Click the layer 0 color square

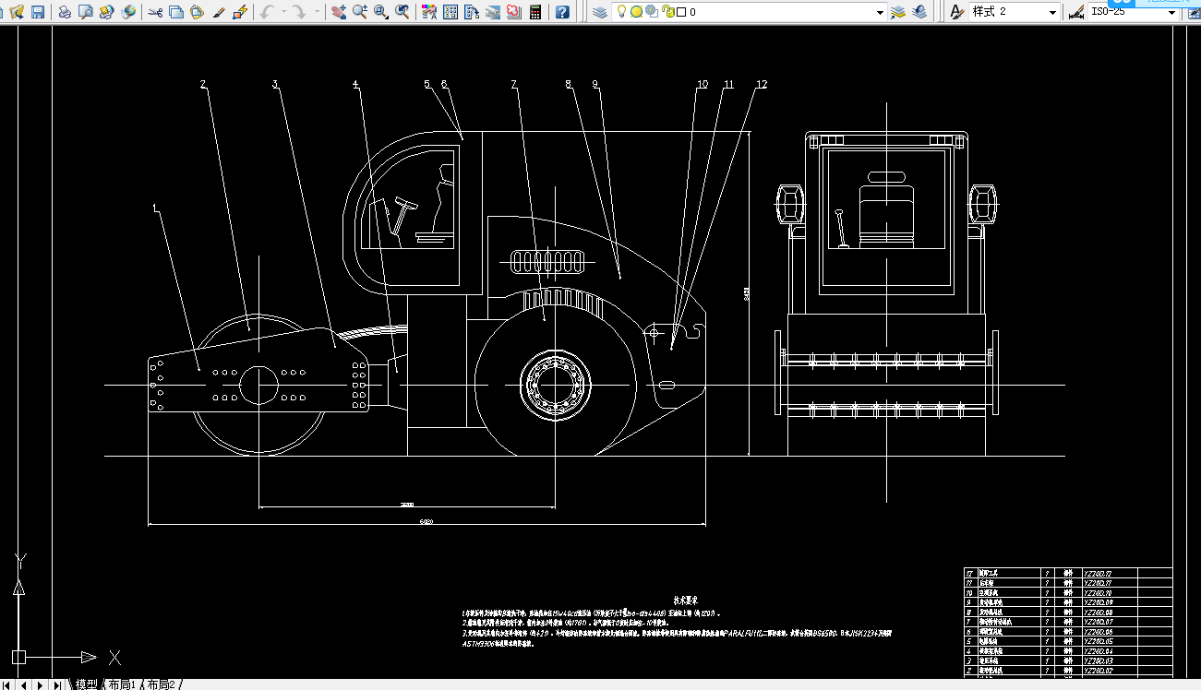(680, 13)
